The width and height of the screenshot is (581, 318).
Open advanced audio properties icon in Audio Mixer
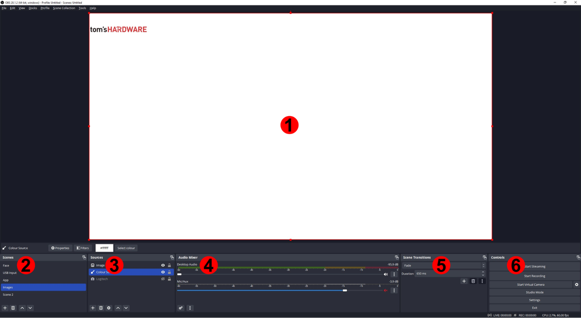(x=181, y=308)
